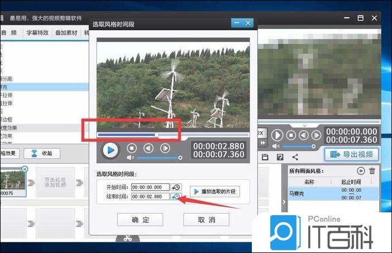
Task: Select the highlighted 马赛克 item in left list
Action: click(45, 87)
